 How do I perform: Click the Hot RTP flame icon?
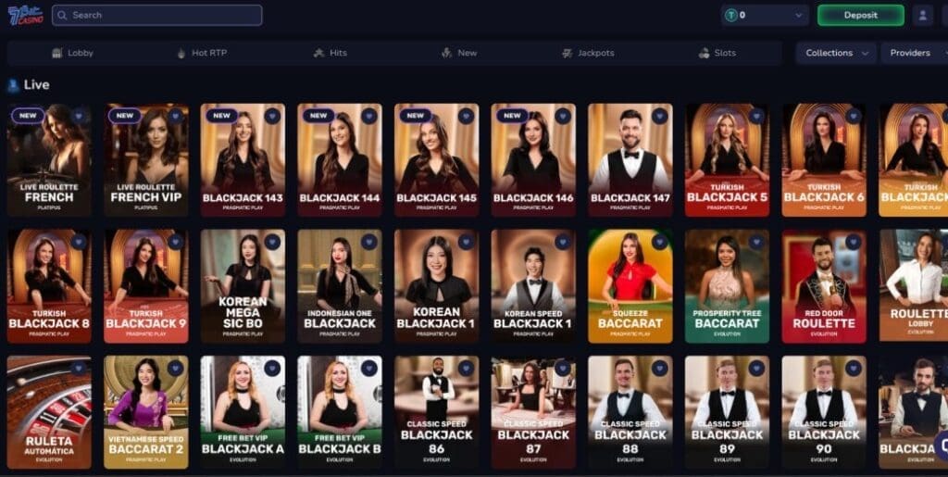[x=181, y=53]
